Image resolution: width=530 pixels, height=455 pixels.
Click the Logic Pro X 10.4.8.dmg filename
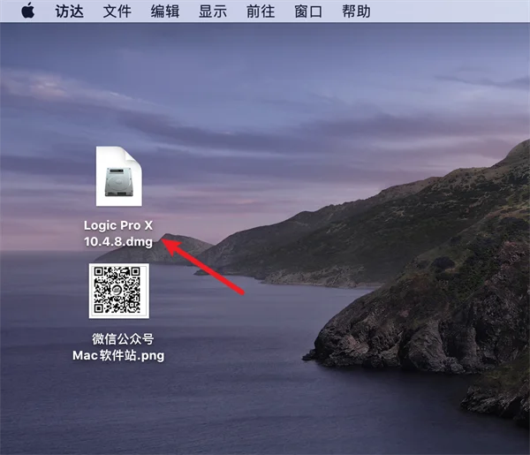tap(118, 233)
